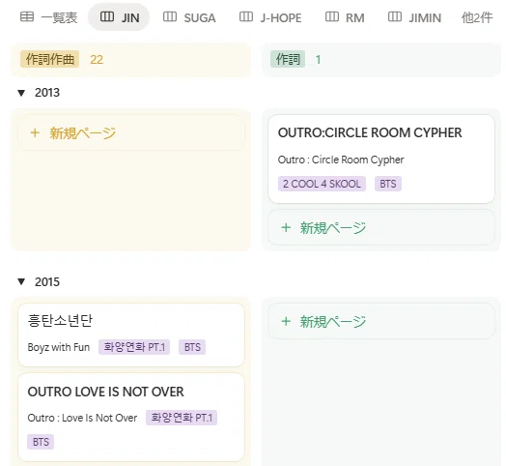Click plus icon in 2013 作詞作曲 new page
Screen dimensions: 506x466
35,132
